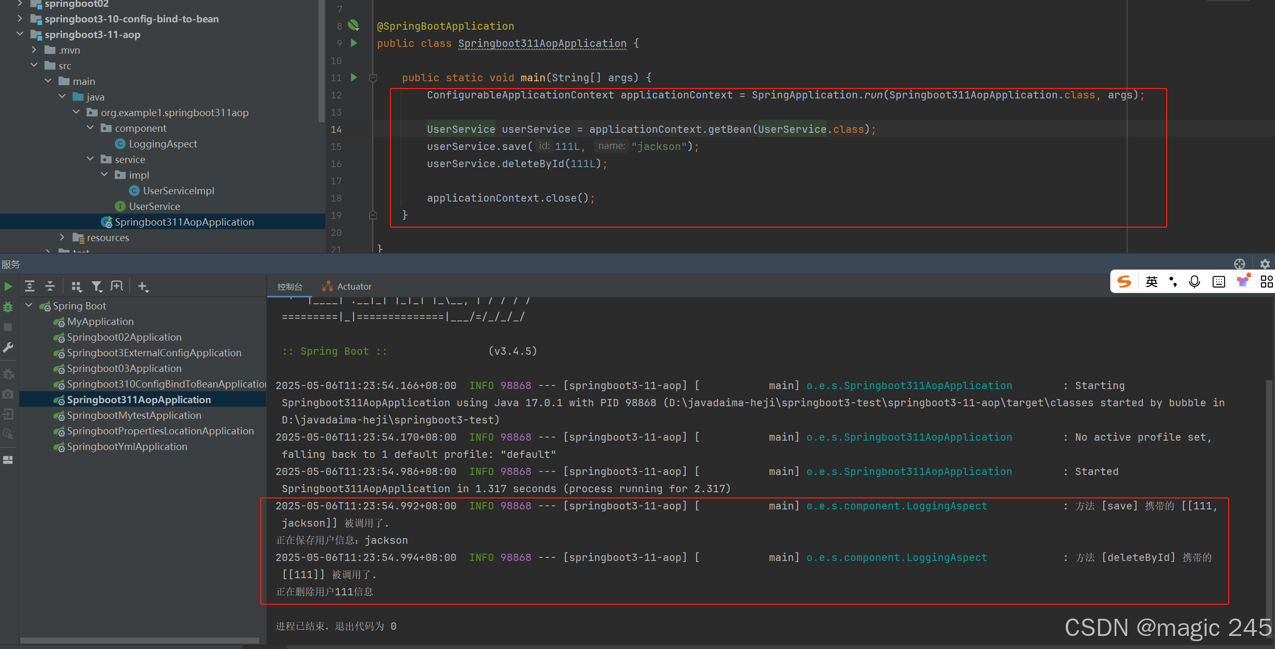Screen dimensions: 1275x649
Task: Select the 控制台 console tab
Action: click(x=289, y=286)
